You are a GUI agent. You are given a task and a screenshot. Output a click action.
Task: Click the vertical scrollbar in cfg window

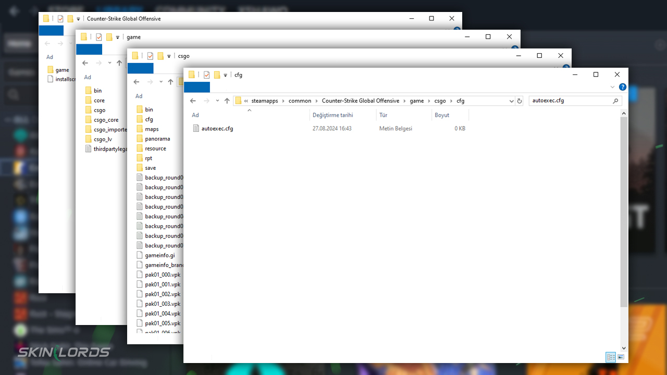click(624, 208)
